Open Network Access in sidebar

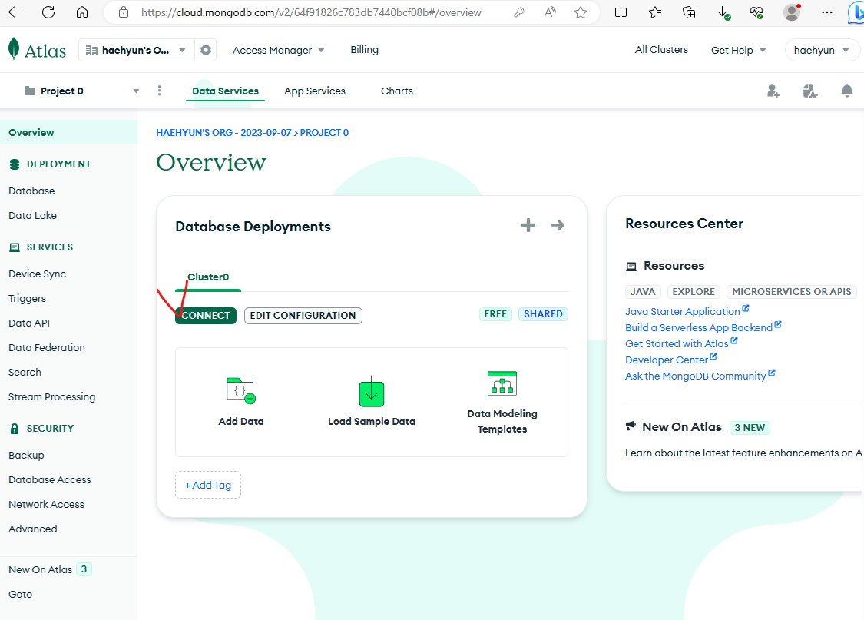46,504
